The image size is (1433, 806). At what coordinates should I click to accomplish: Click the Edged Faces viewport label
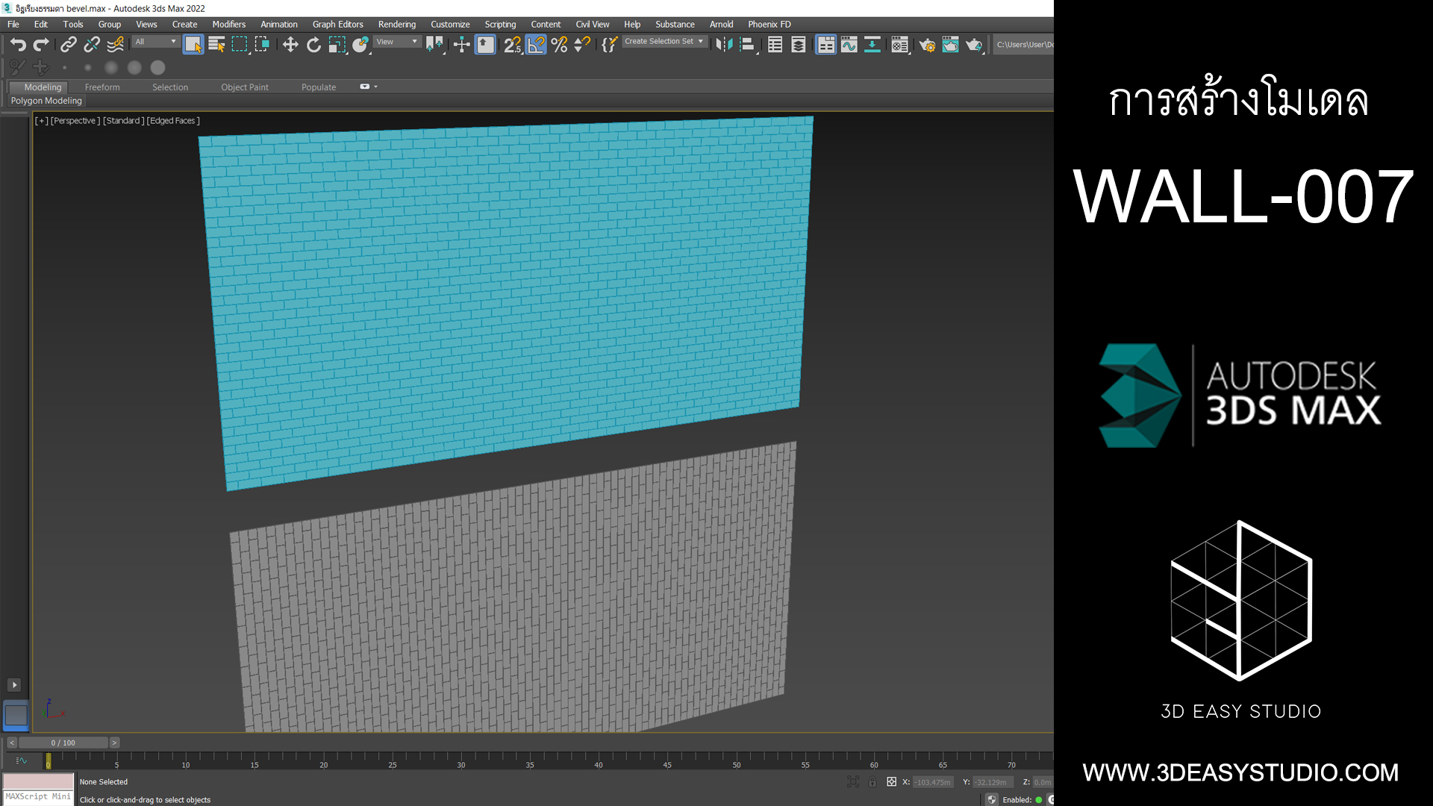[x=173, y=121]
